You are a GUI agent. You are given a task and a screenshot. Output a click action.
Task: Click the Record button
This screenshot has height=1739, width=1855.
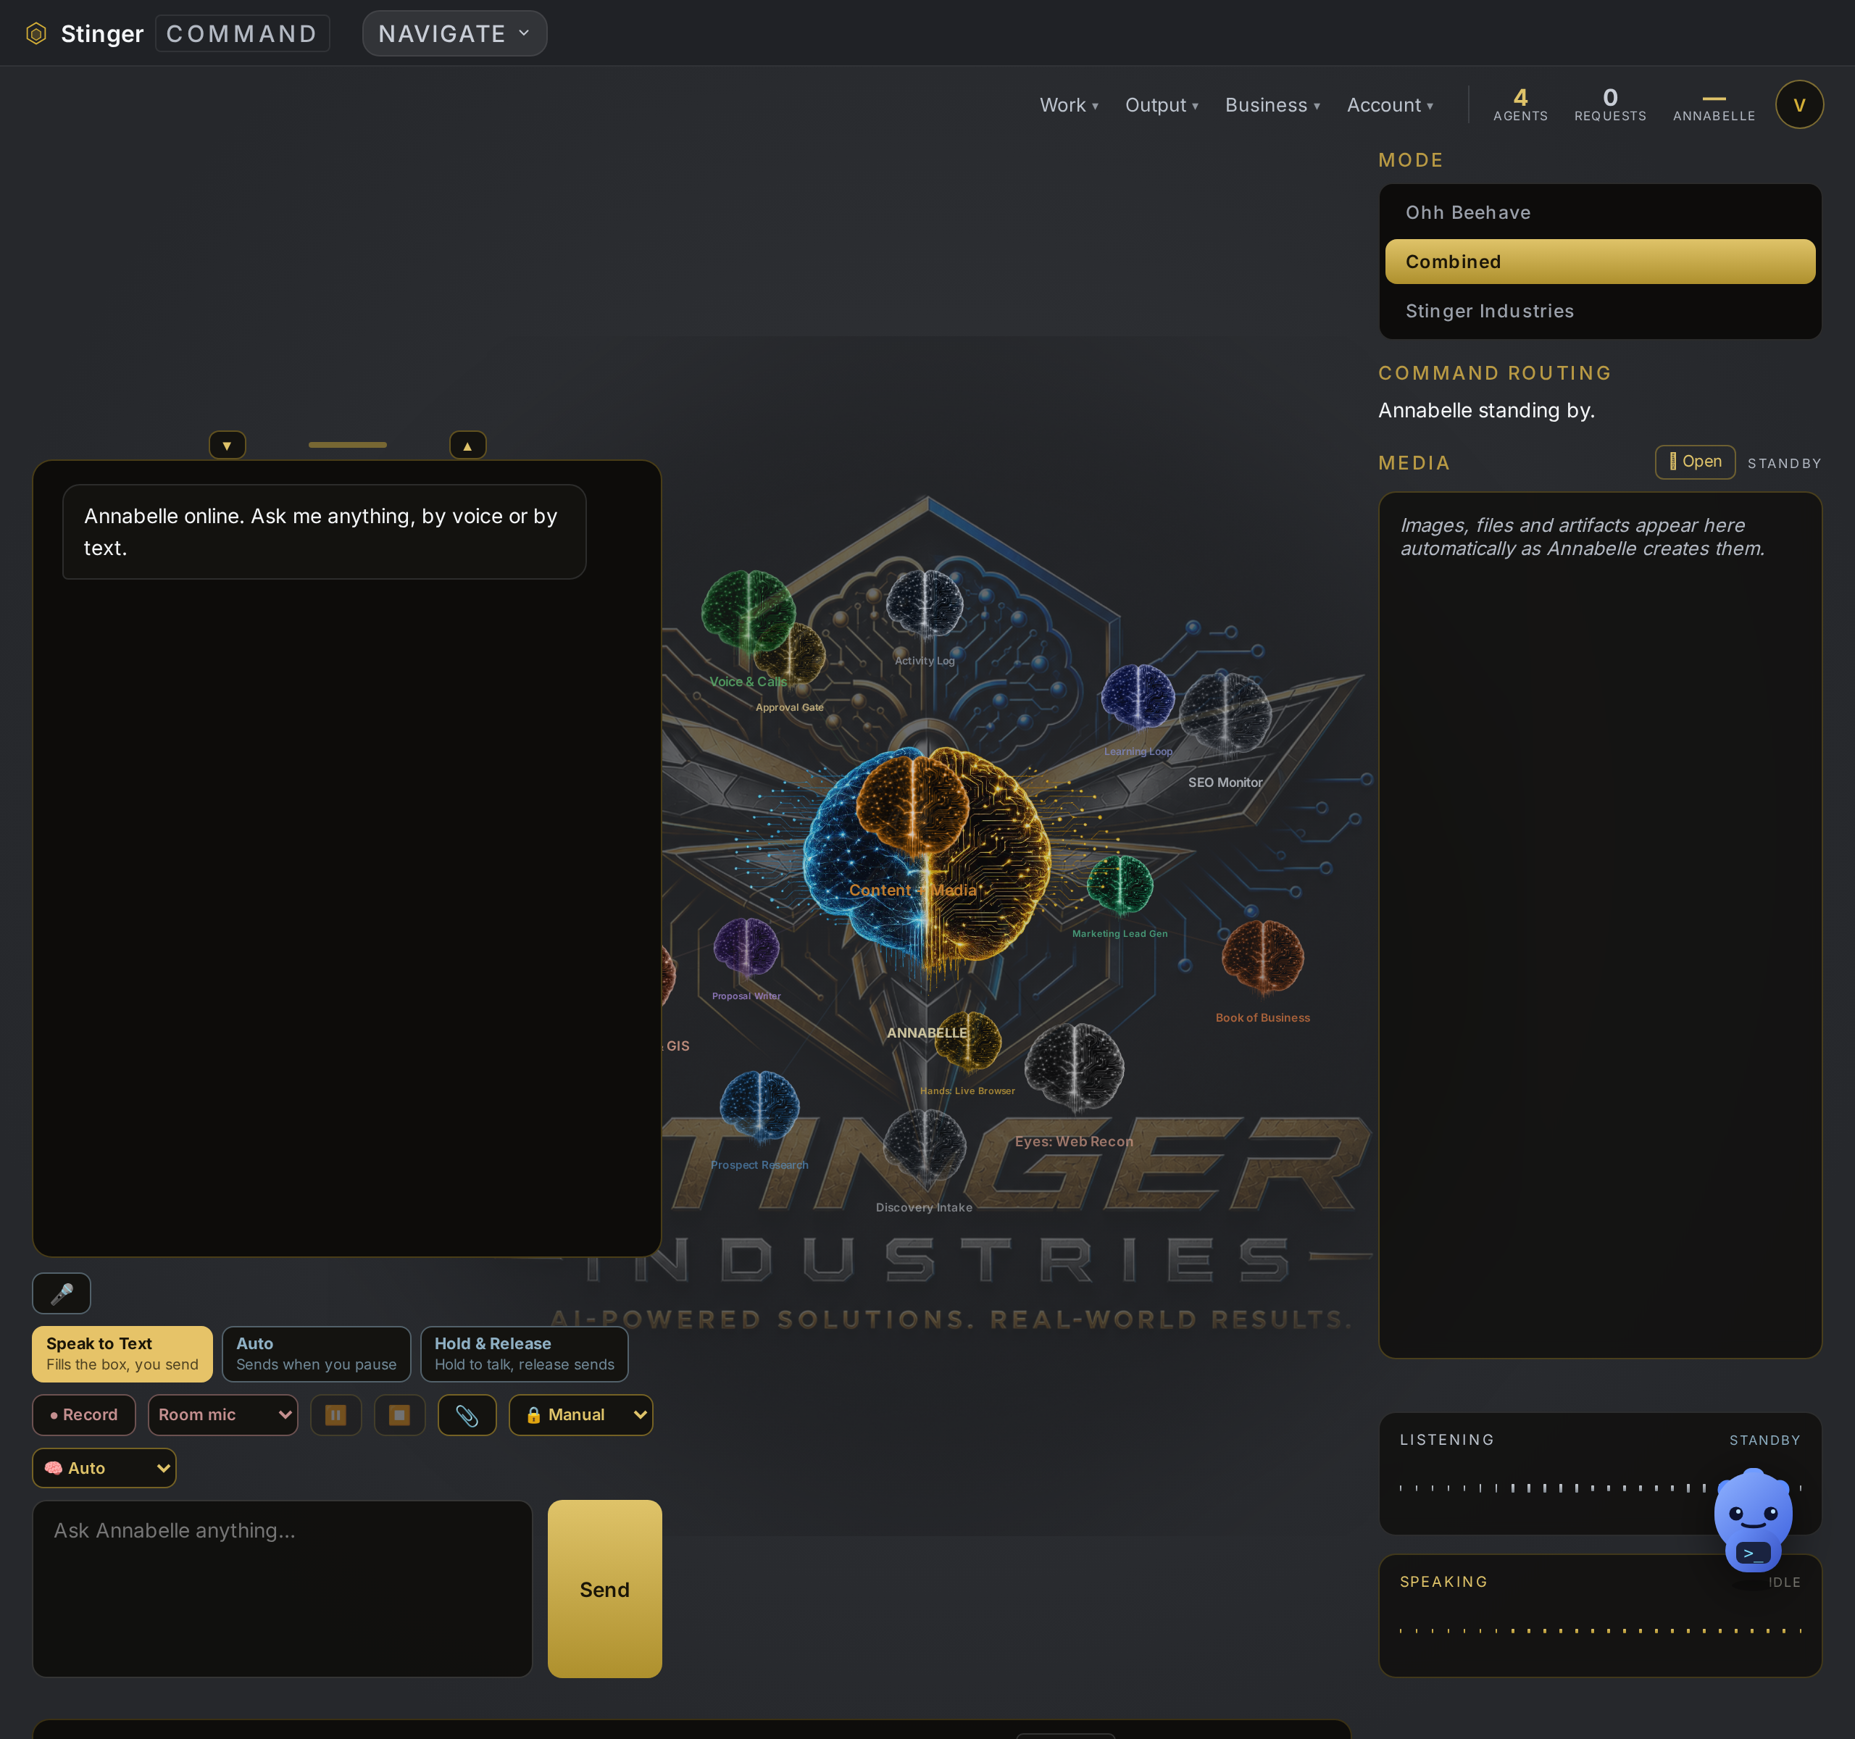click(84, 1414)
